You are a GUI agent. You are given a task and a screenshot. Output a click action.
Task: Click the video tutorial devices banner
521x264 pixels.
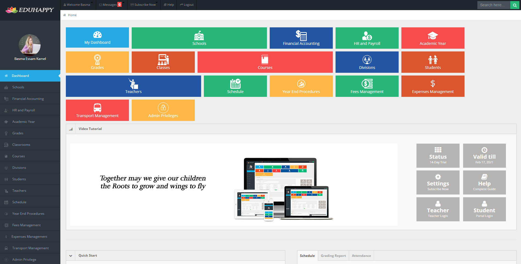pyautogui.click(x=234, y=185)
